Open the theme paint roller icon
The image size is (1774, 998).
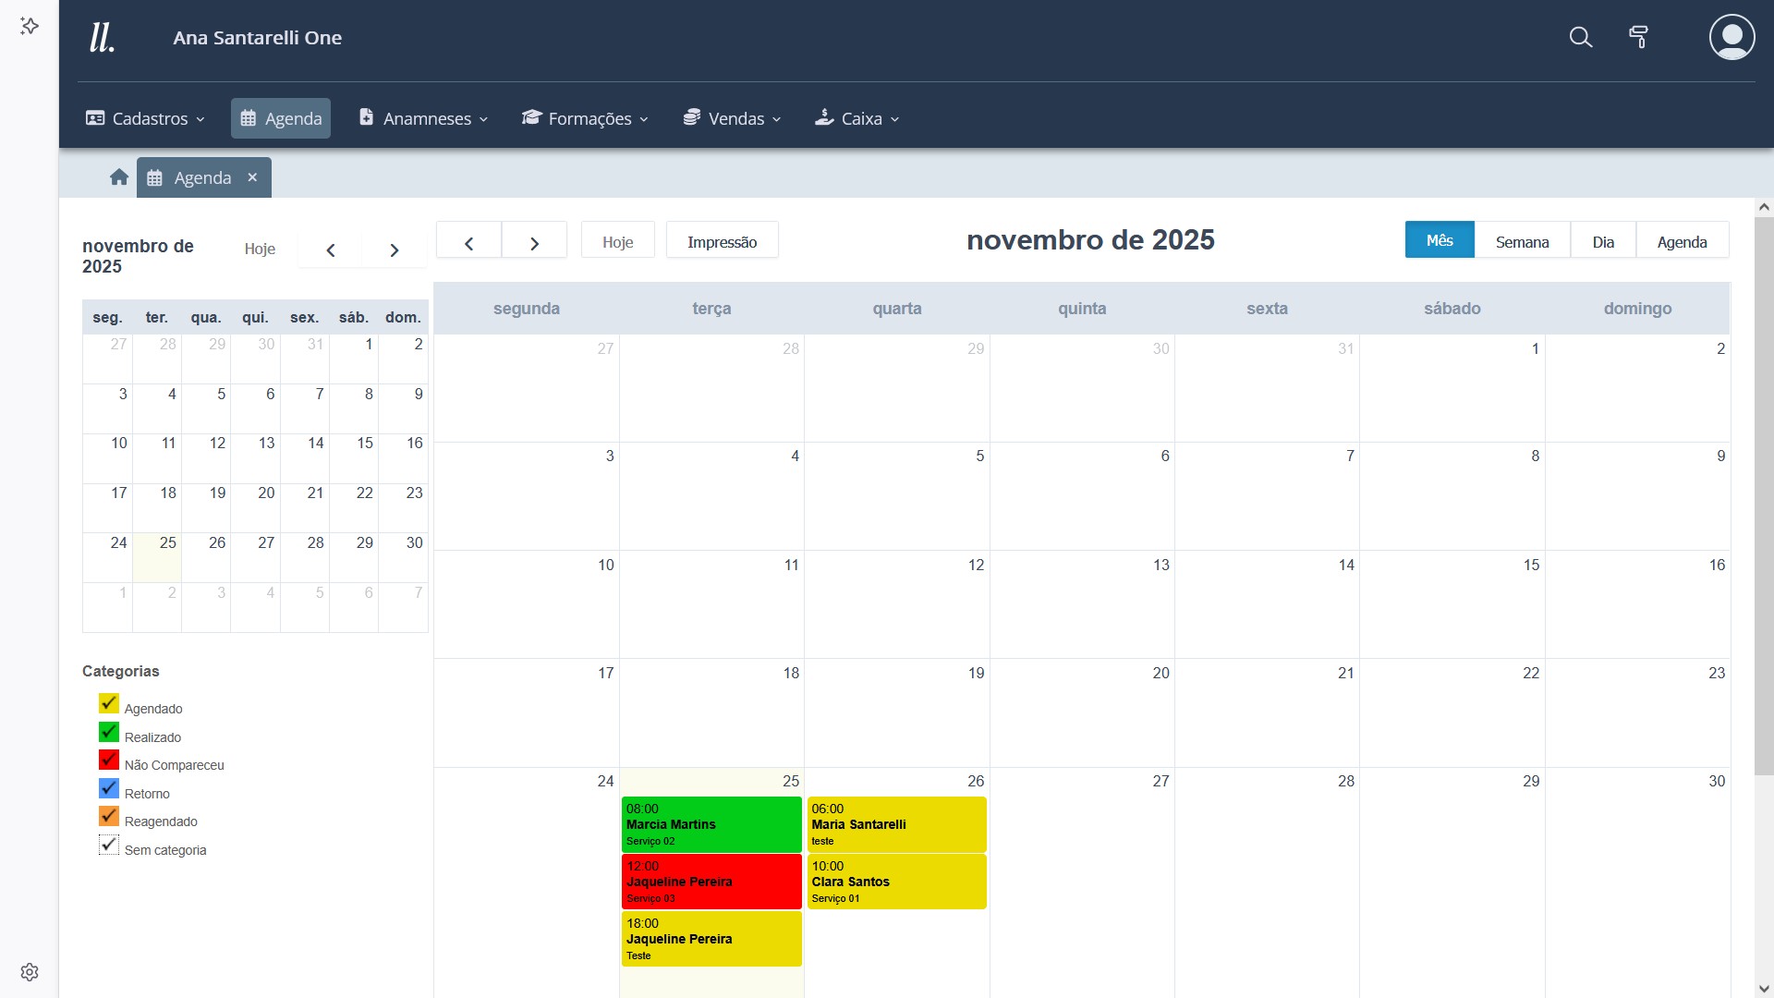coord(1638,37)
